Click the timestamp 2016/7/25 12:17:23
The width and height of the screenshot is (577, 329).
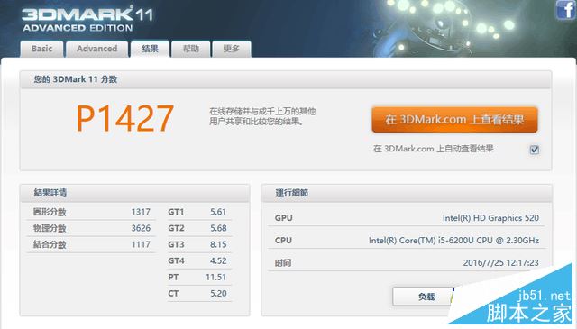tap(501, 263)
